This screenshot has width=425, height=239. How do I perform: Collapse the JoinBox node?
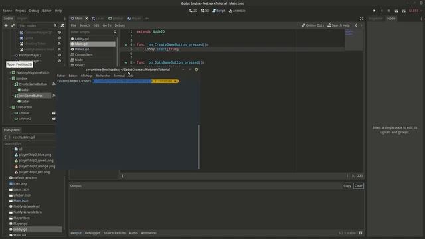pyautogui.click(x=11, y=78)
